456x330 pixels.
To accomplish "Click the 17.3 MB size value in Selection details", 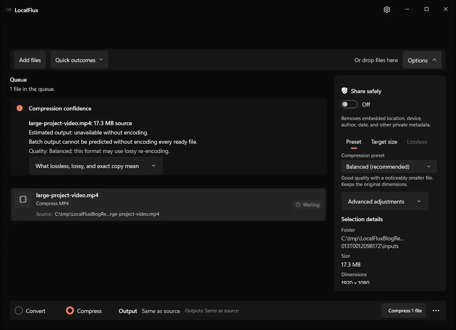I will (351, 264).
